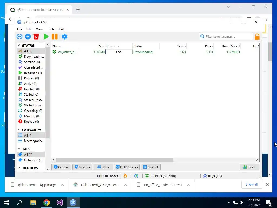The height and width of the screenshot is (208, 277).
Task: Sort by the Size column header
Action: tap(92, 46)
